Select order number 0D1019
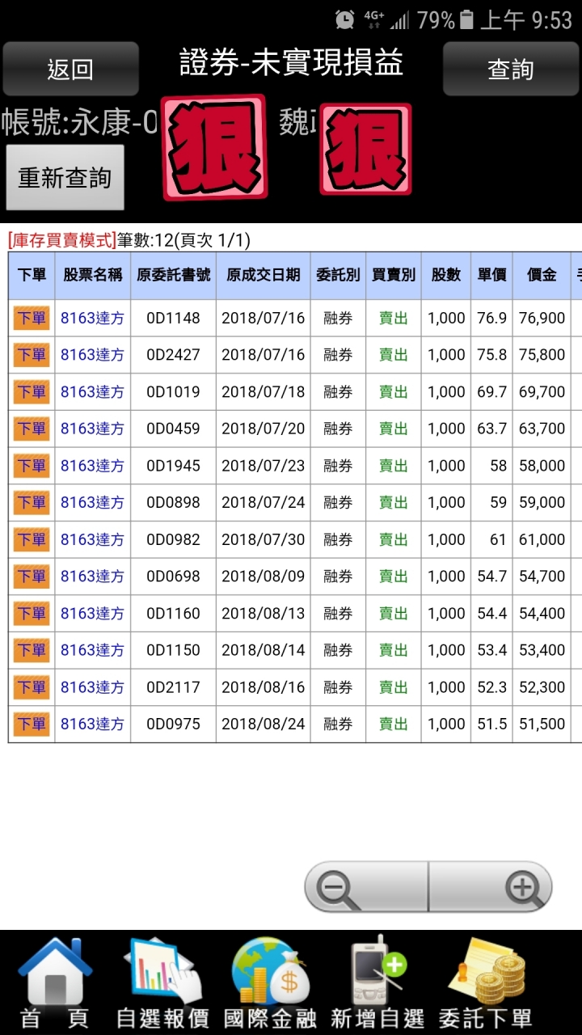The width and height of the screenshot is (582, 1035). 173,391
